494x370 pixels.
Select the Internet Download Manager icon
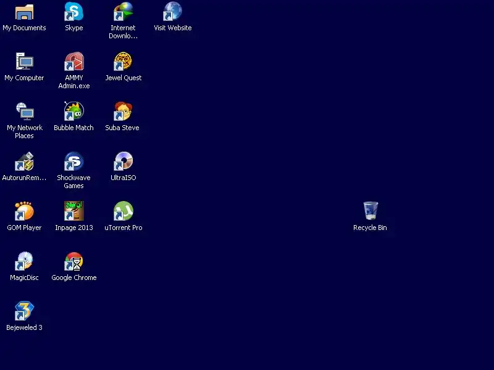[123, 12]
